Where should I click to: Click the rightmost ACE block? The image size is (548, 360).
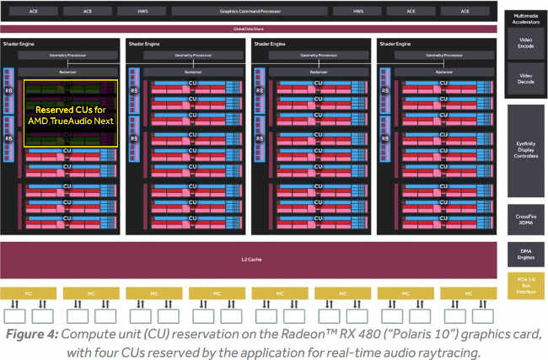465,12
